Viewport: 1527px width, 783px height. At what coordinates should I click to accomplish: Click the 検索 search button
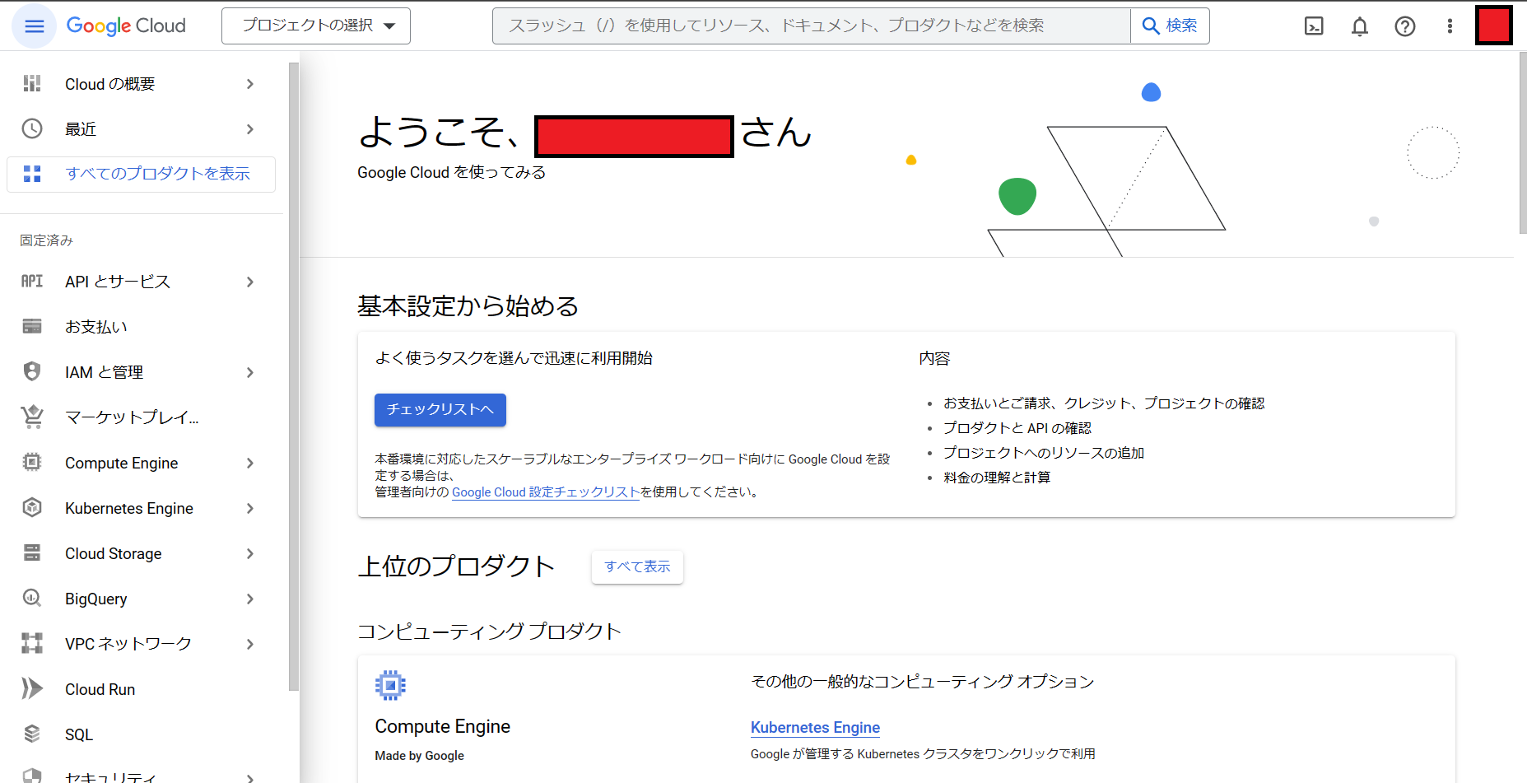tap(1170, 26)
